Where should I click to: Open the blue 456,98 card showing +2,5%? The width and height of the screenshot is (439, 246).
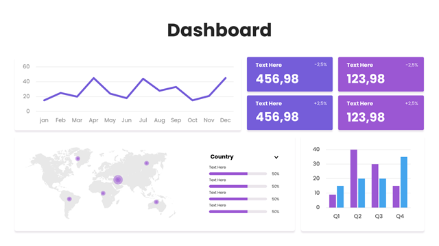pyautogui.click(x=289, y=113)
